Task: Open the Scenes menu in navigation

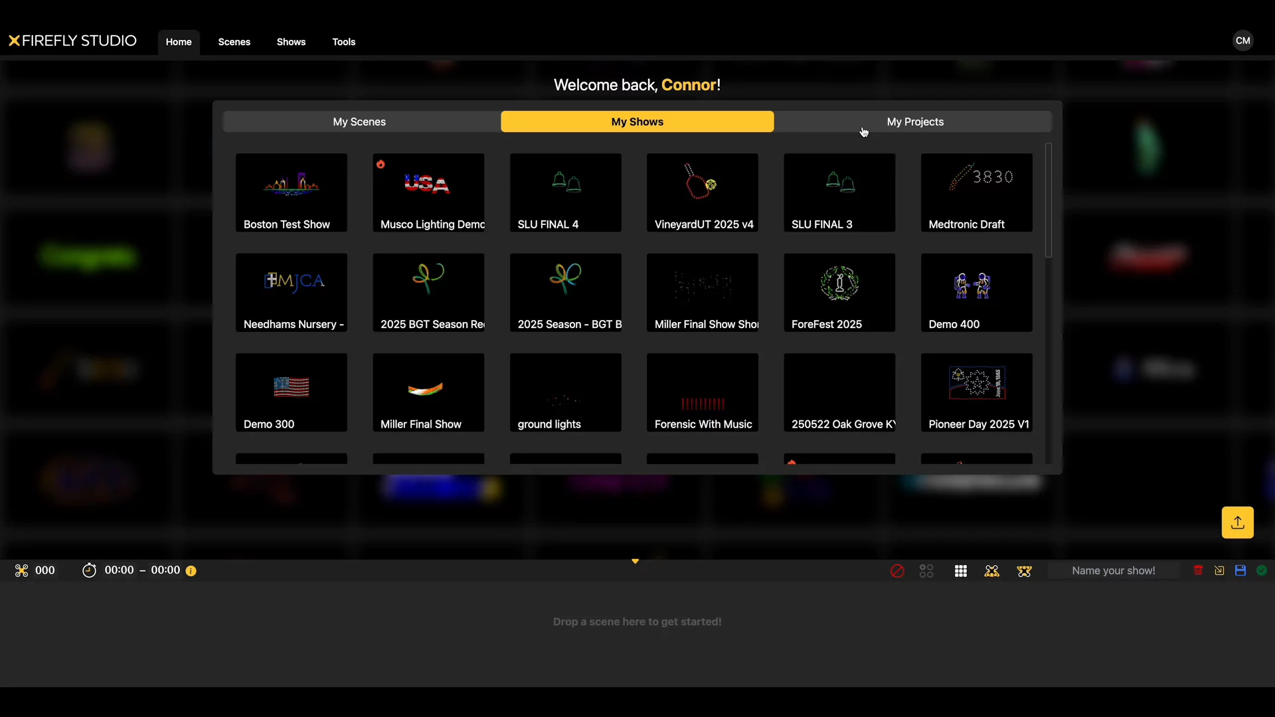Action: click(x=234, y=42)
